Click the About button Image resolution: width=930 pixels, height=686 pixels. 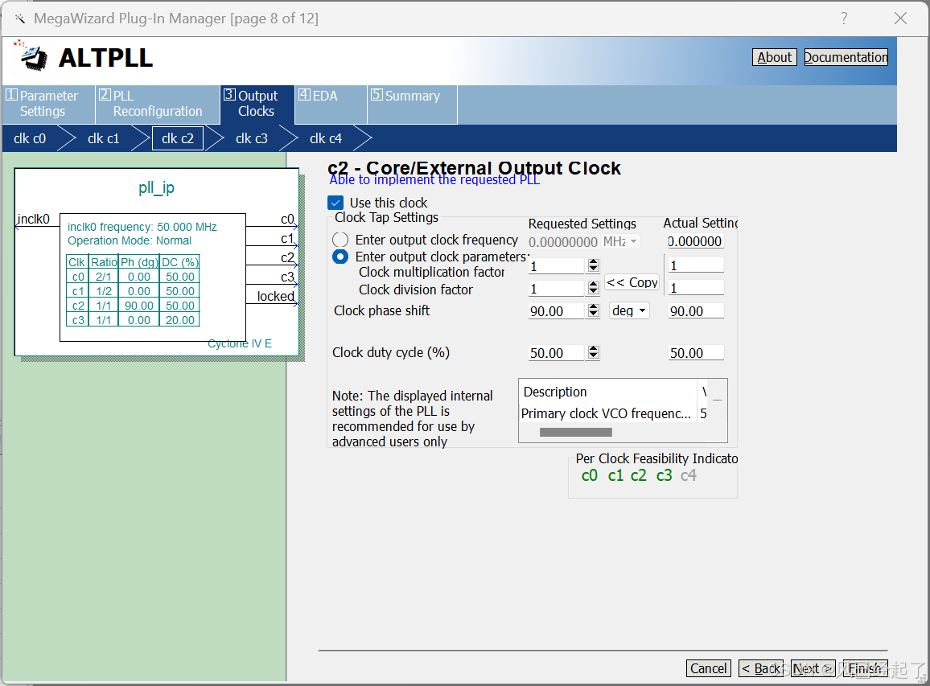coord(774,57)
